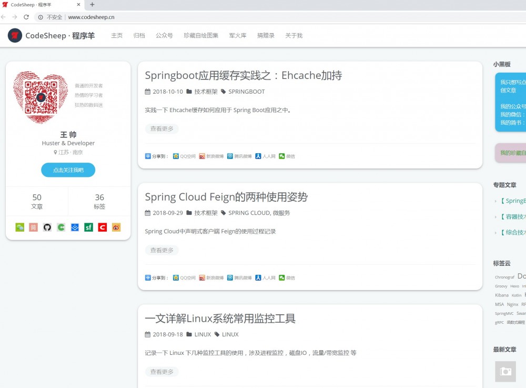Click the CSDN red icon

point(102,227)
